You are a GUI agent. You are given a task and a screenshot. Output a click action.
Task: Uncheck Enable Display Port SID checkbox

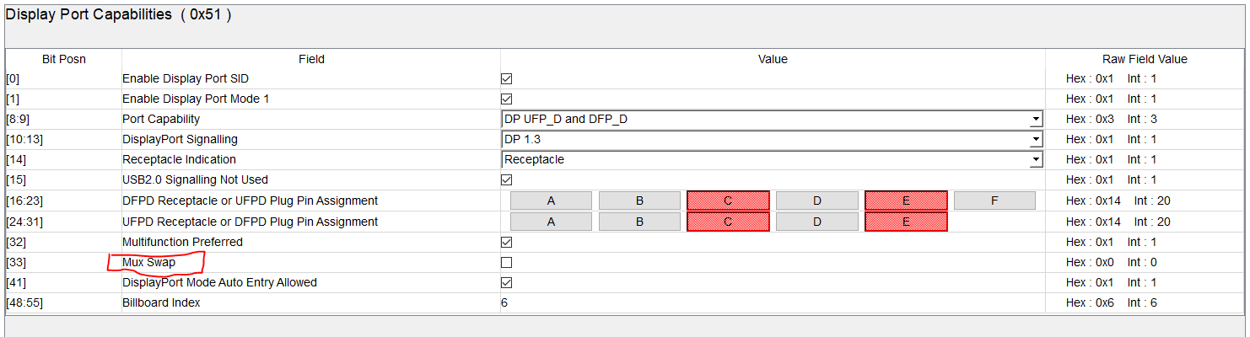[x=507, y=79]
